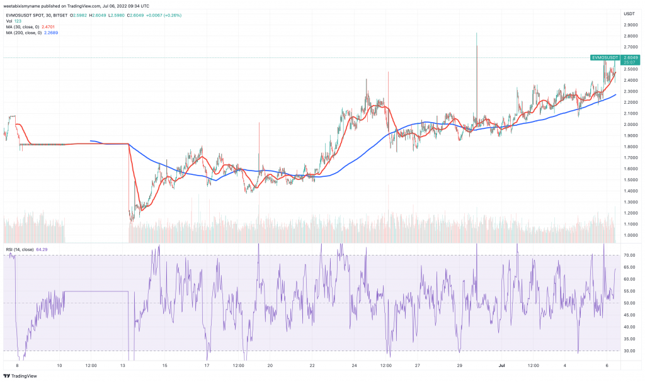Click date 17 on the time axis
645x382 pixels.
tap(207, 365)
